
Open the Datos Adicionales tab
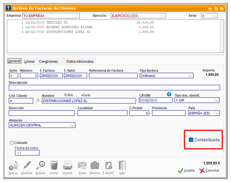(x=80, y=61)
